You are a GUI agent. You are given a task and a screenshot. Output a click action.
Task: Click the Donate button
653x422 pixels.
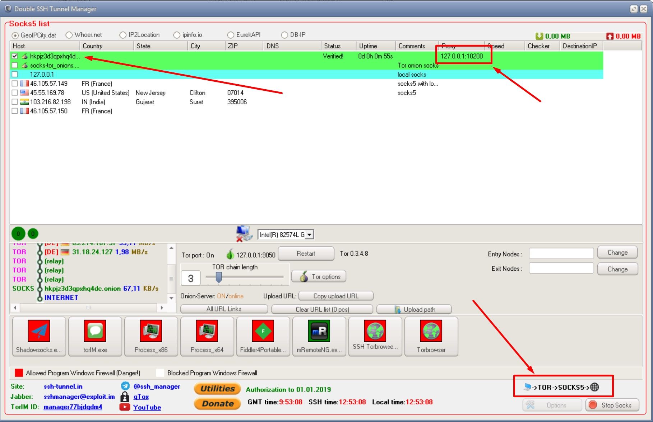point(217,404)
